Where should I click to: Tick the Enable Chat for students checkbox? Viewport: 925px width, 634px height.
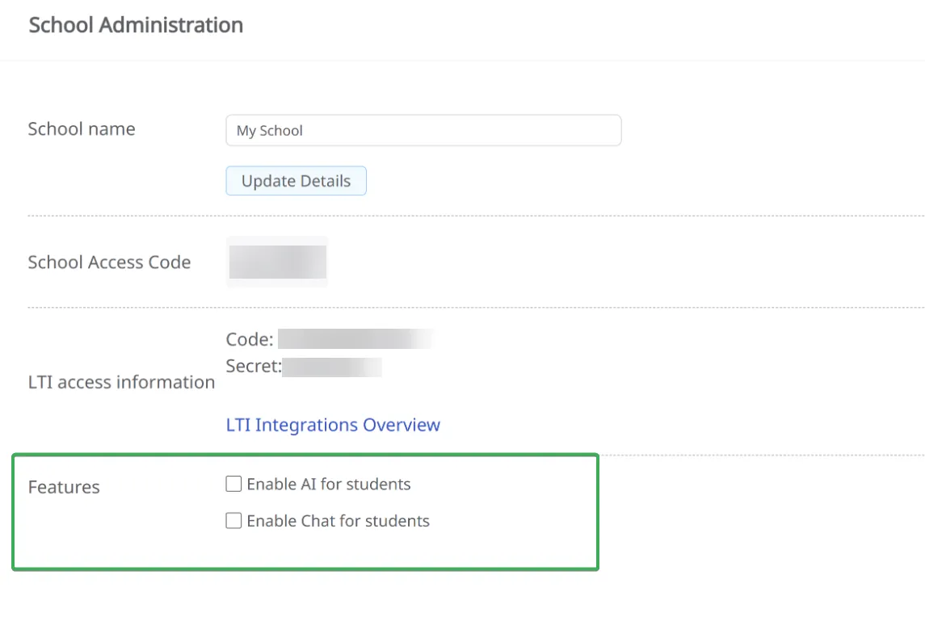click(x=233, y=521)
